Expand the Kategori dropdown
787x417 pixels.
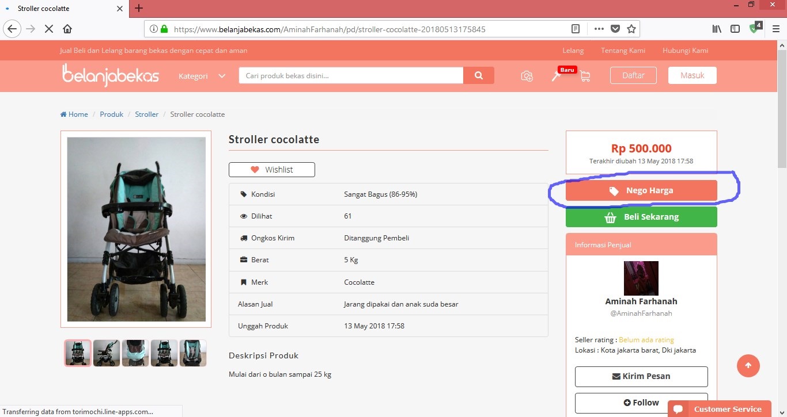[x=202, y=76]
